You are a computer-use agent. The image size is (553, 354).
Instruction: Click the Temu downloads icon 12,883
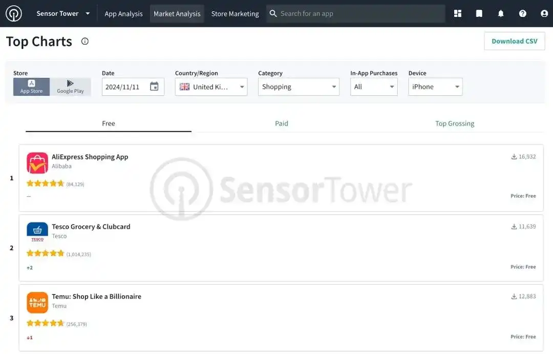click(514, 297)
